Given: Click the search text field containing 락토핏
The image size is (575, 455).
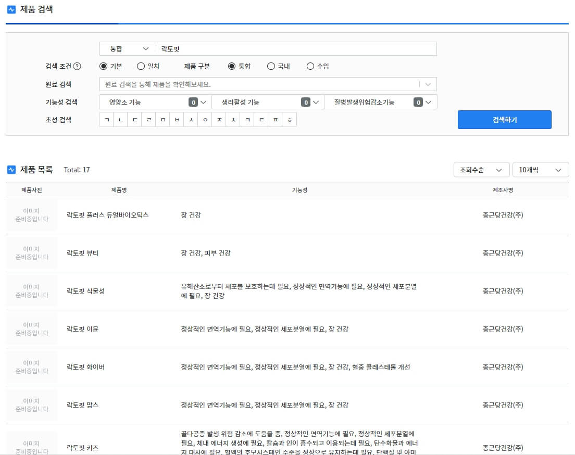Looking at the screenshot, I should [296, 49].
